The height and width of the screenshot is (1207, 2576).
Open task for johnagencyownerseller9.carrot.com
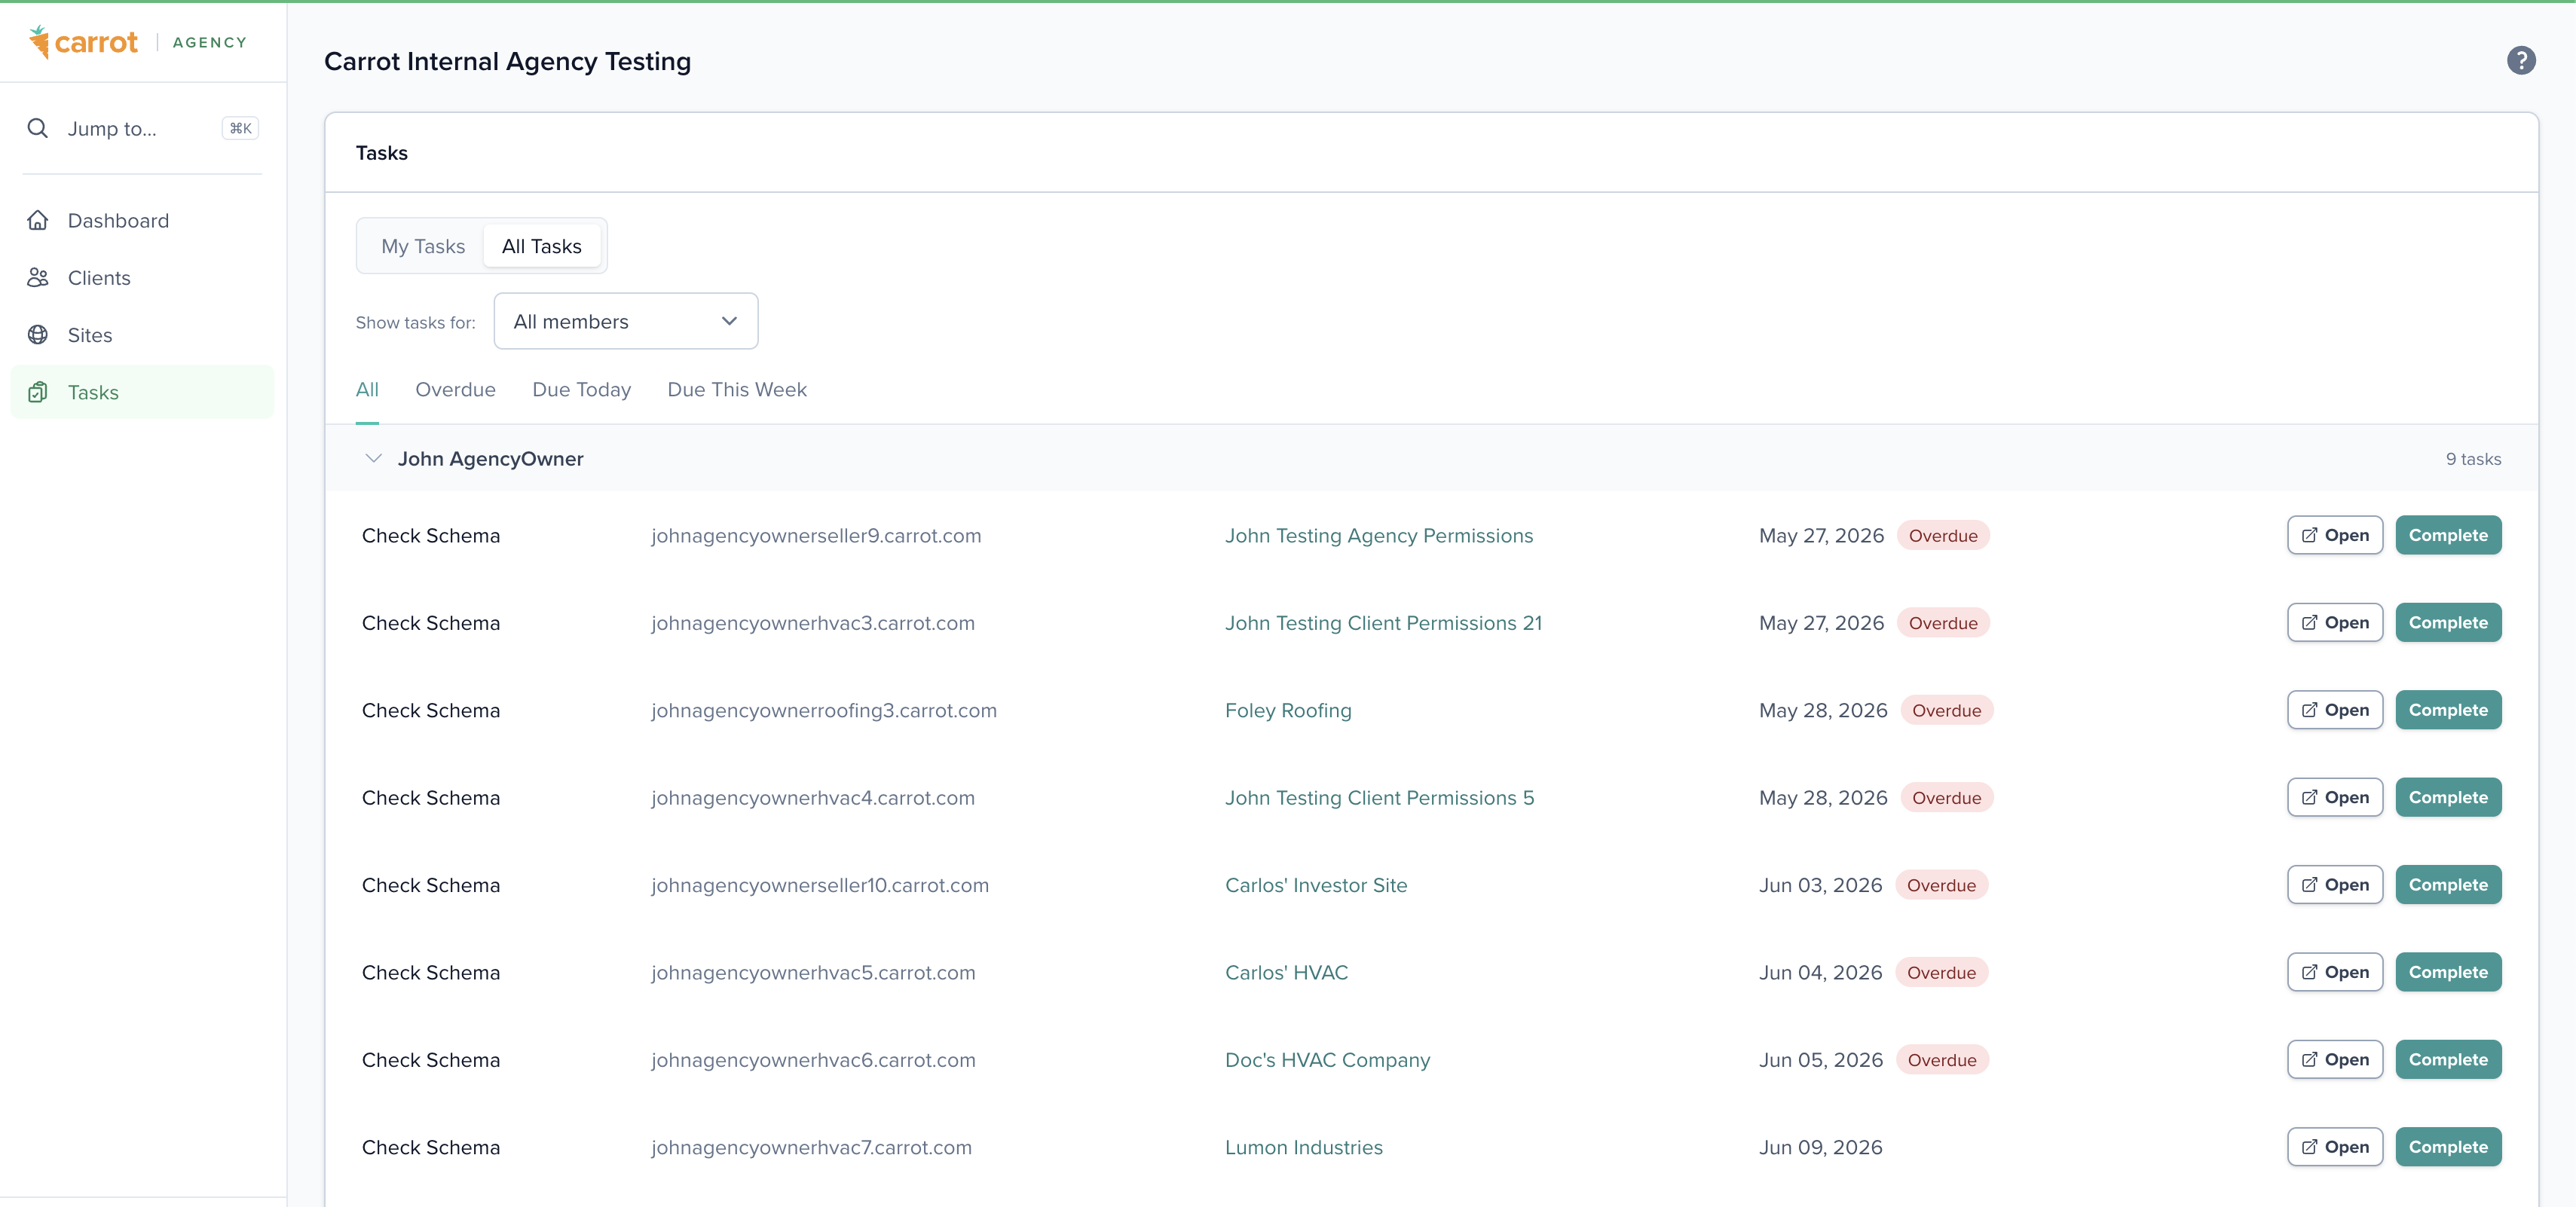pos(2334,535)
